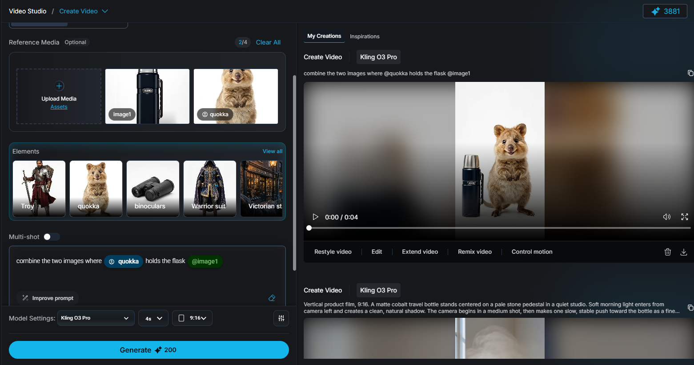Viewport: 694px width, 365px height.
Task: Click Extend video
Action: (420, 252)
